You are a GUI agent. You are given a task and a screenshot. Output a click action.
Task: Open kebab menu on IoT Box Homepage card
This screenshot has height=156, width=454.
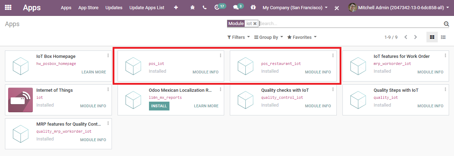(108, 55)
